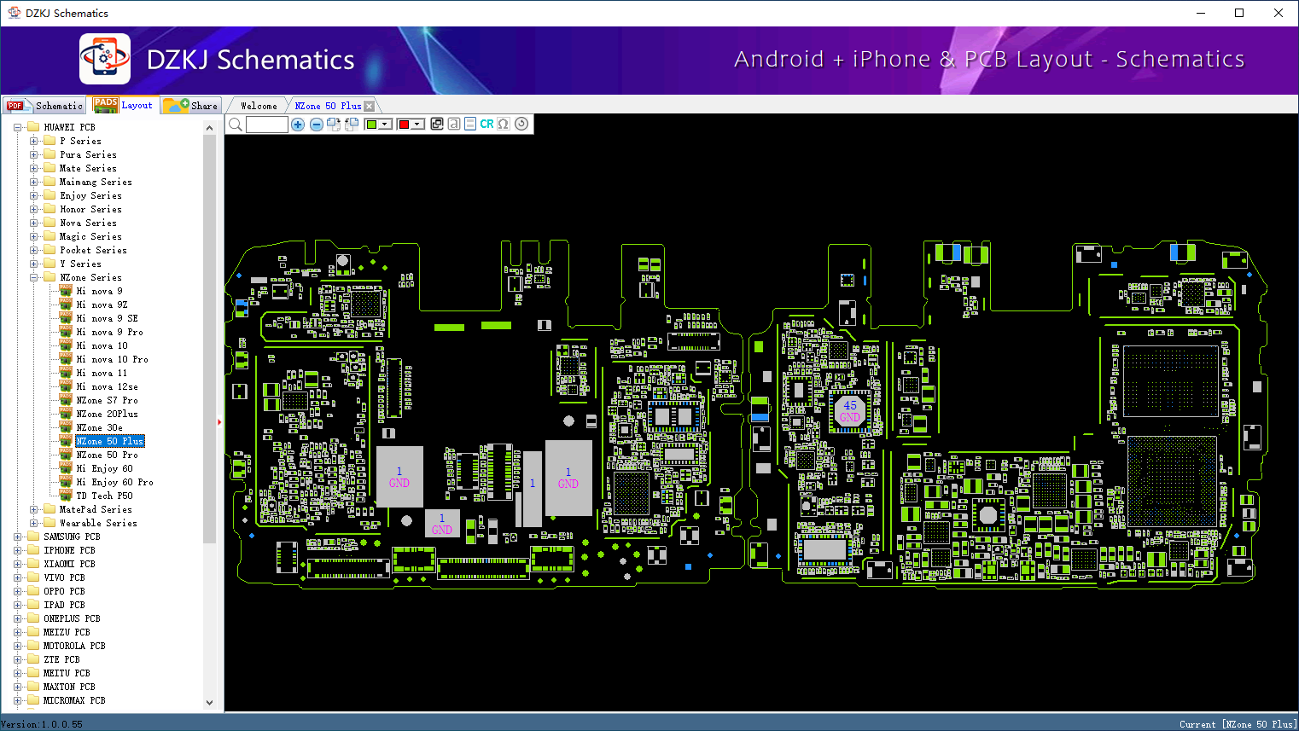The width and height of the screenshot is (1299, 731).
Task: Click the magnifier search icon in layout toolbar
Action: (236, 125)
